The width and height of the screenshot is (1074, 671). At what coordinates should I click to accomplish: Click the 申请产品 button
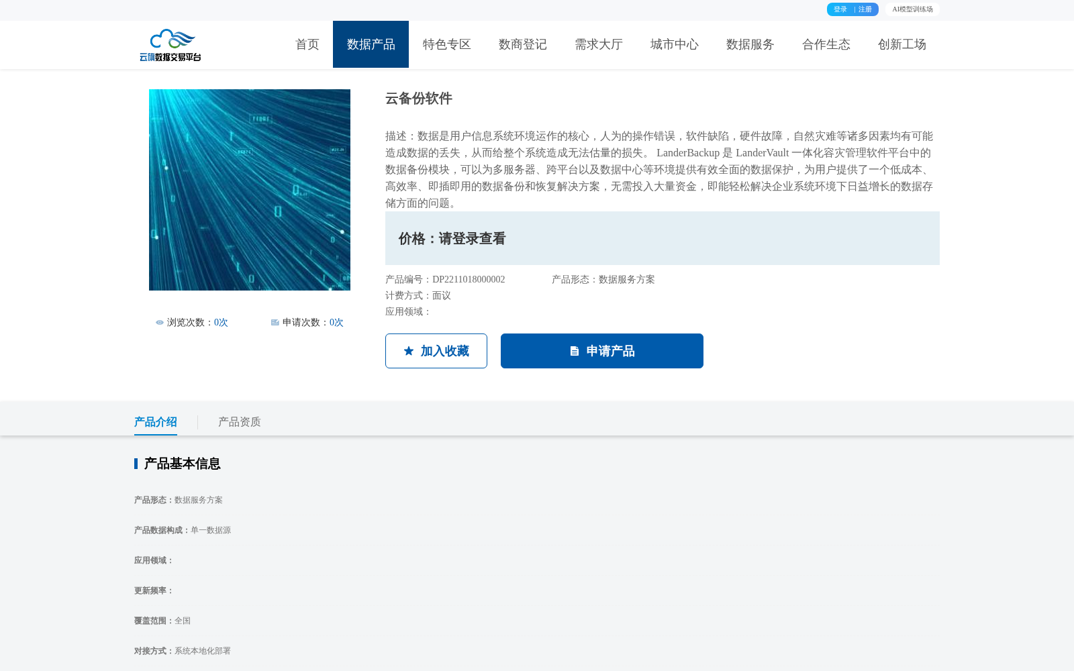point(602,351)
